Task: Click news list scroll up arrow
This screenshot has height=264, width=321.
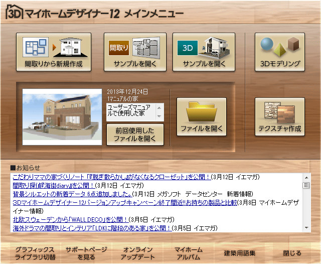Action: pos(306,177)
